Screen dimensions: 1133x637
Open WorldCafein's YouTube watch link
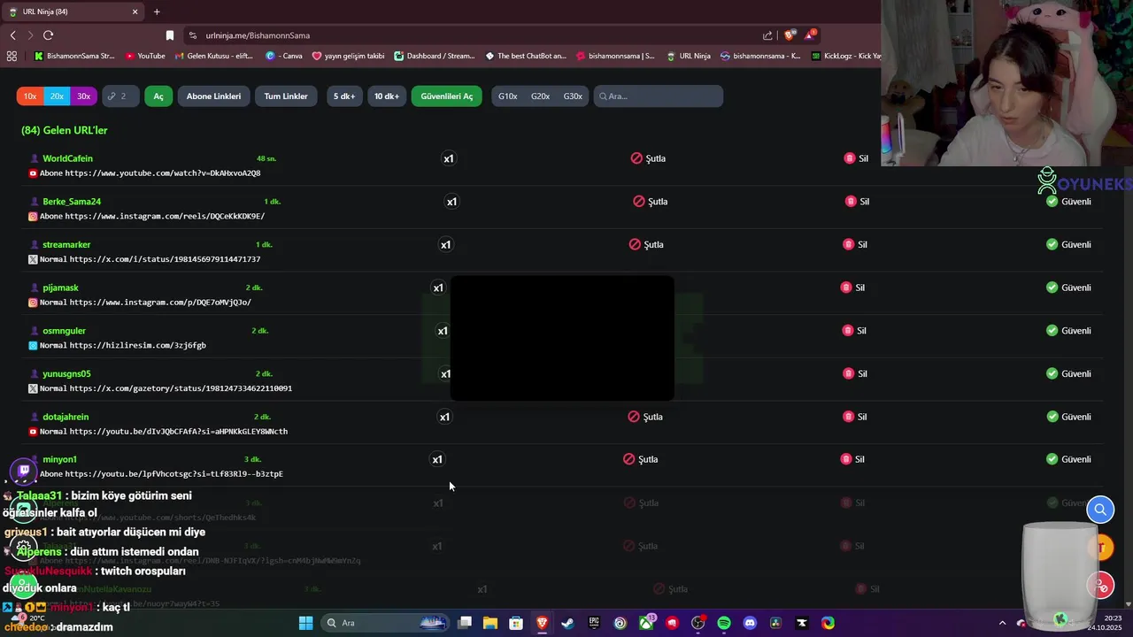pyautogui.click(x=163, y=173)
